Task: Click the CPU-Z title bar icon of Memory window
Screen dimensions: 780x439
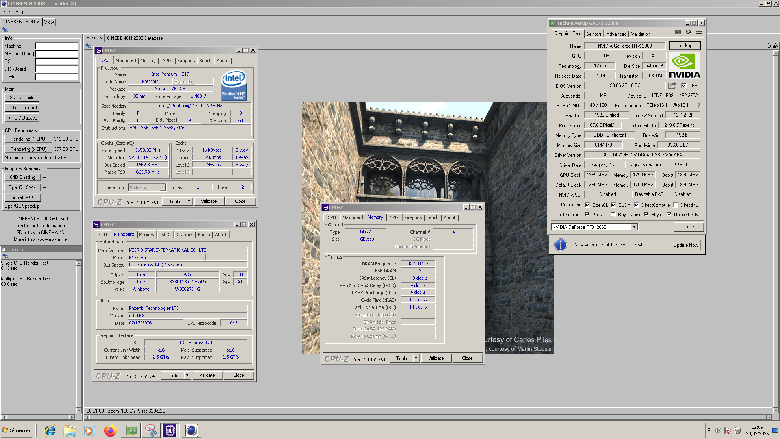Action: point(325,207)
